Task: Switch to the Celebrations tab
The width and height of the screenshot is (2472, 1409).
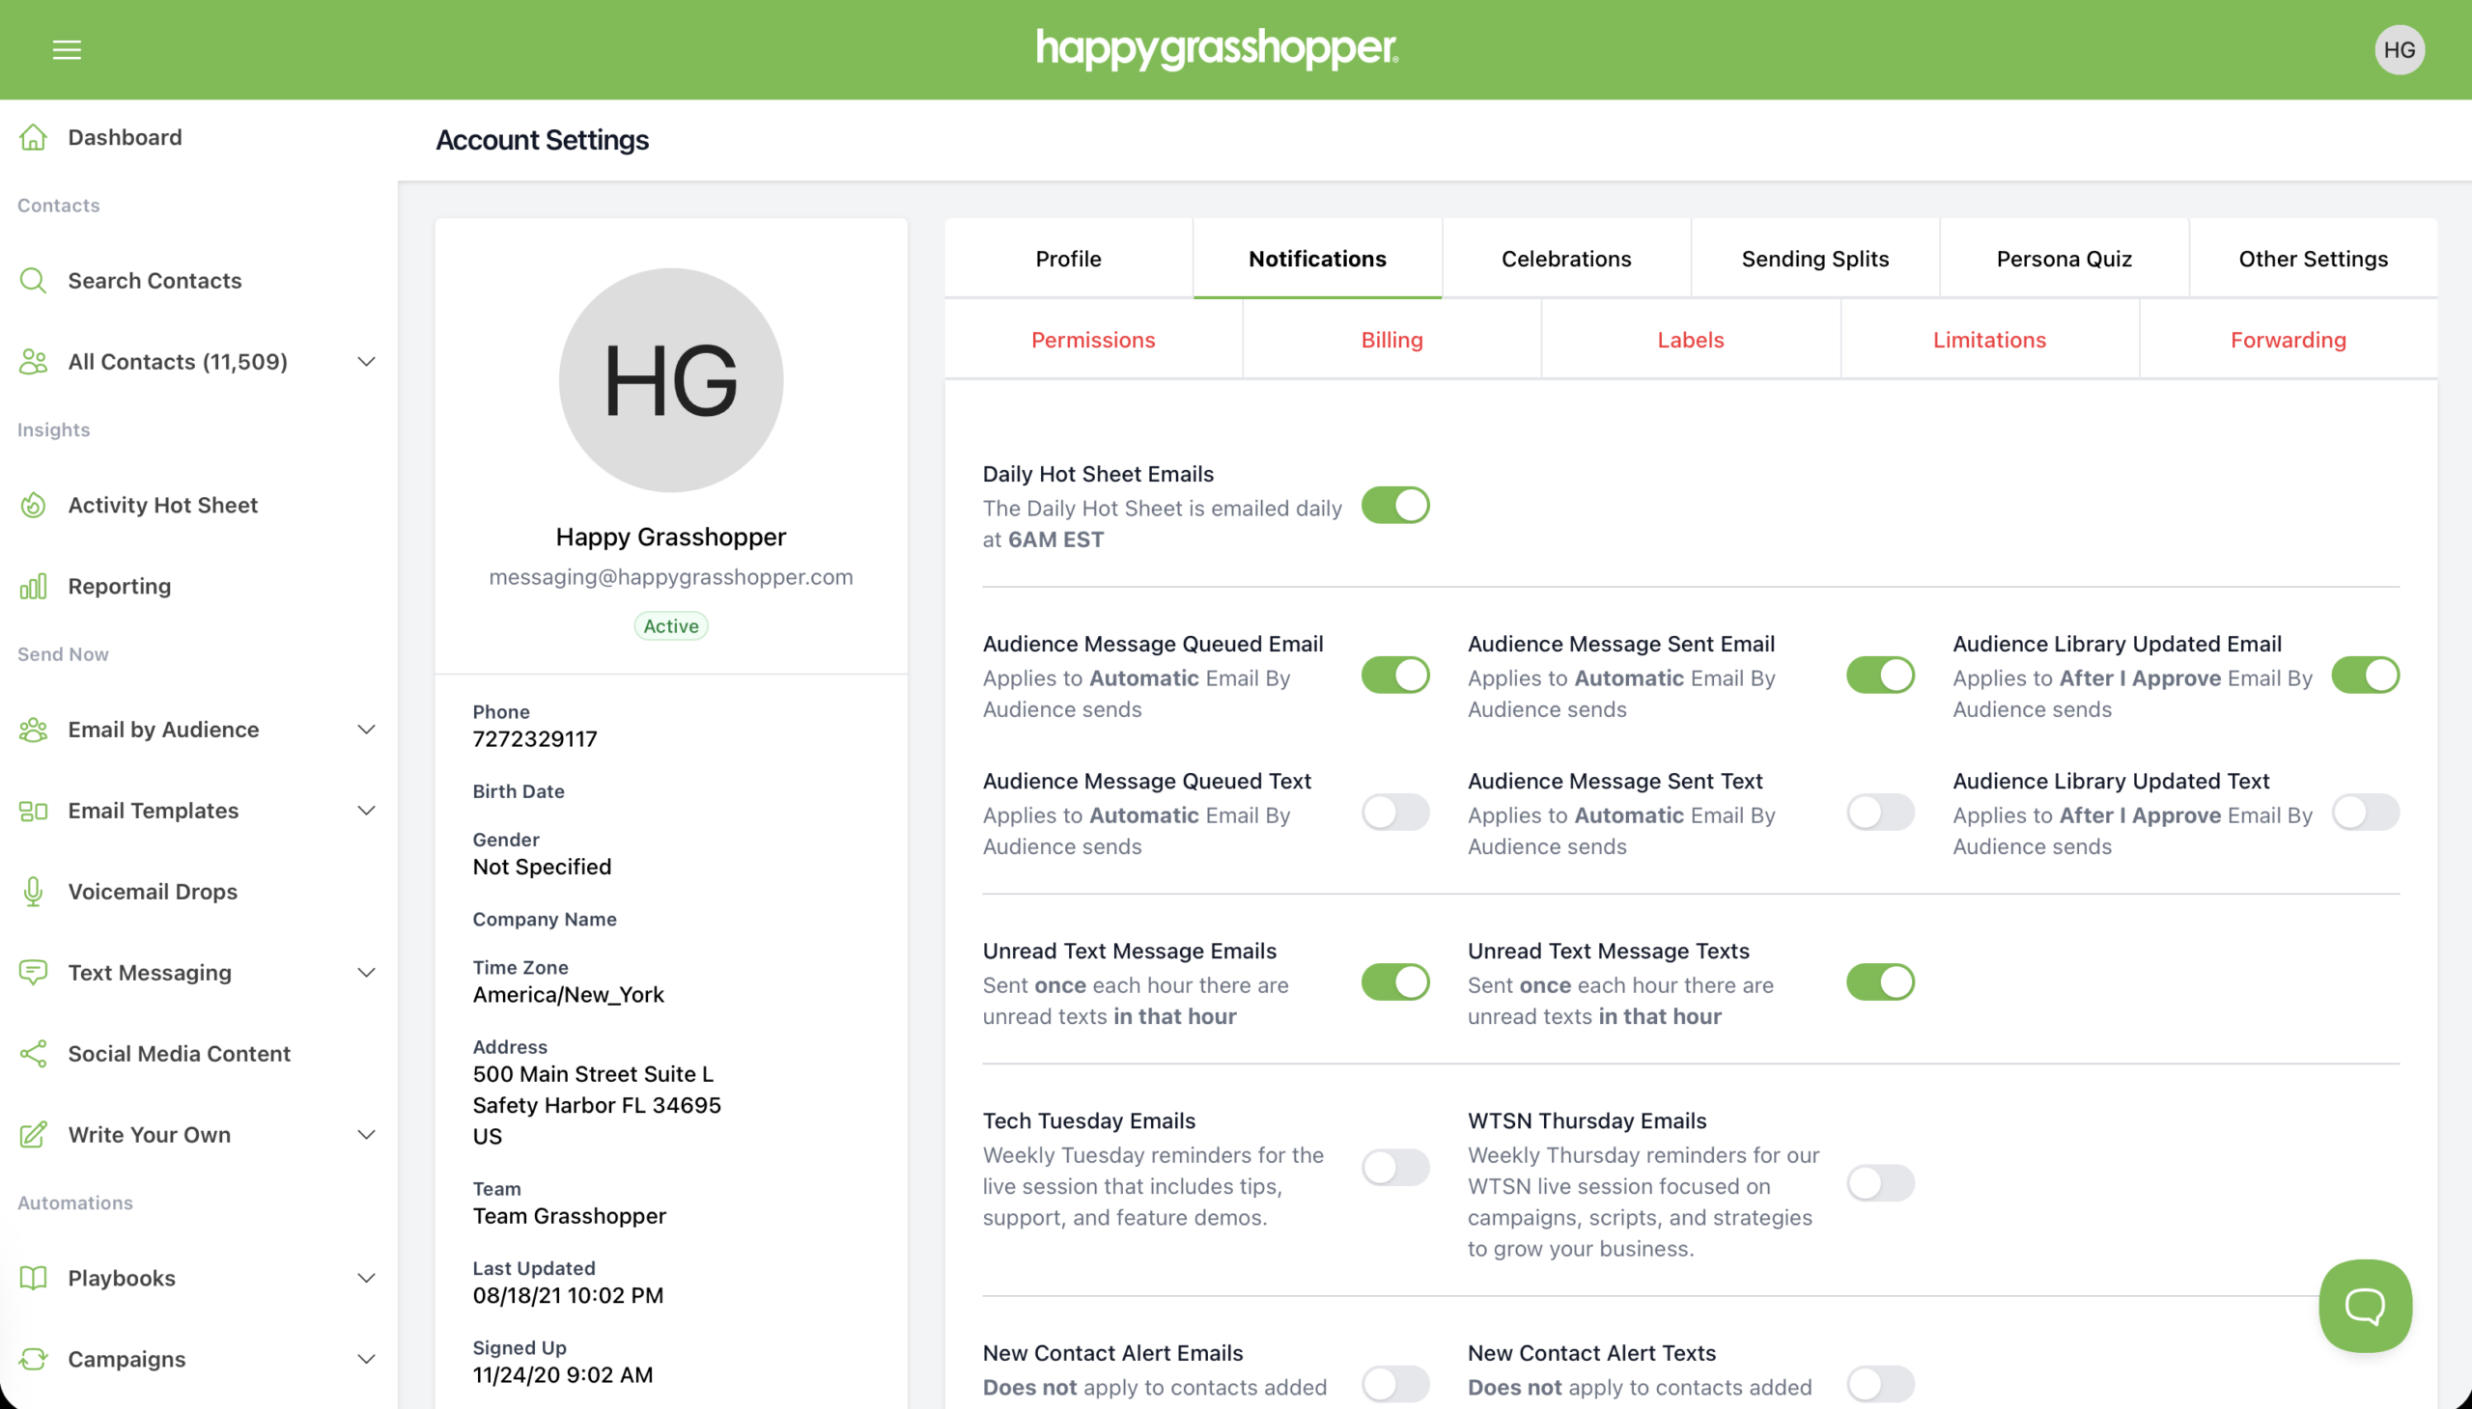Action: (1565, 259)
